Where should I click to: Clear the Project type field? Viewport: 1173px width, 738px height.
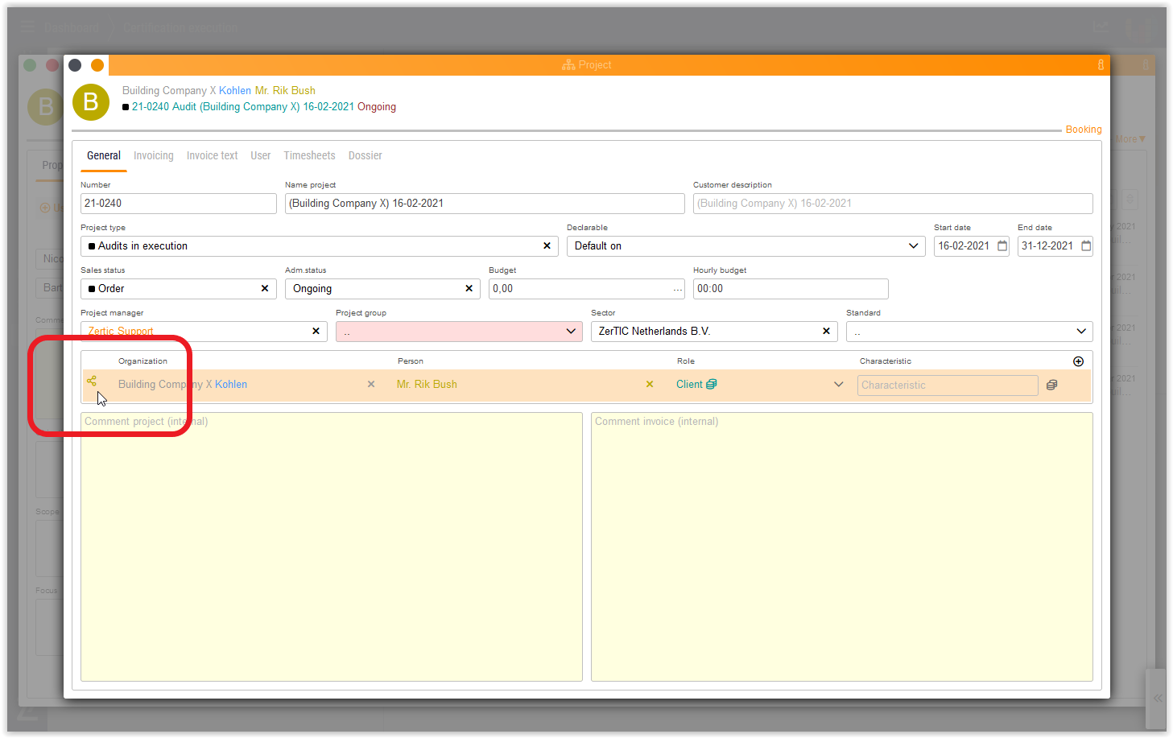click(547, 246)
